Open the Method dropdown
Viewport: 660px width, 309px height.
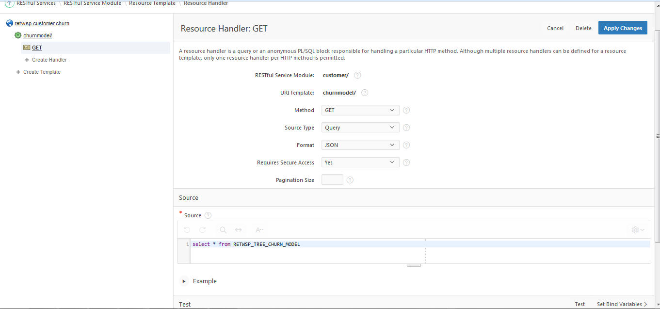360,110
